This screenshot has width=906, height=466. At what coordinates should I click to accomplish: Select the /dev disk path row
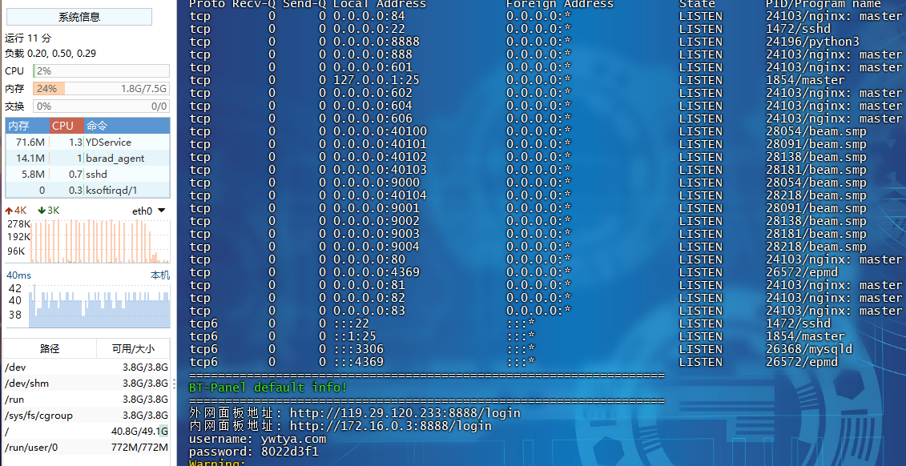(87, 368)
